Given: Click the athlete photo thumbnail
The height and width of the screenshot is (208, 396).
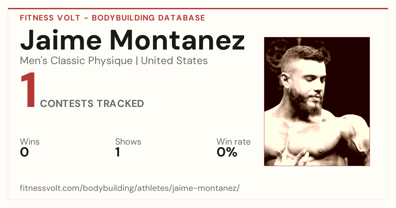Looking at the screenshot, I should pos(317,101).
